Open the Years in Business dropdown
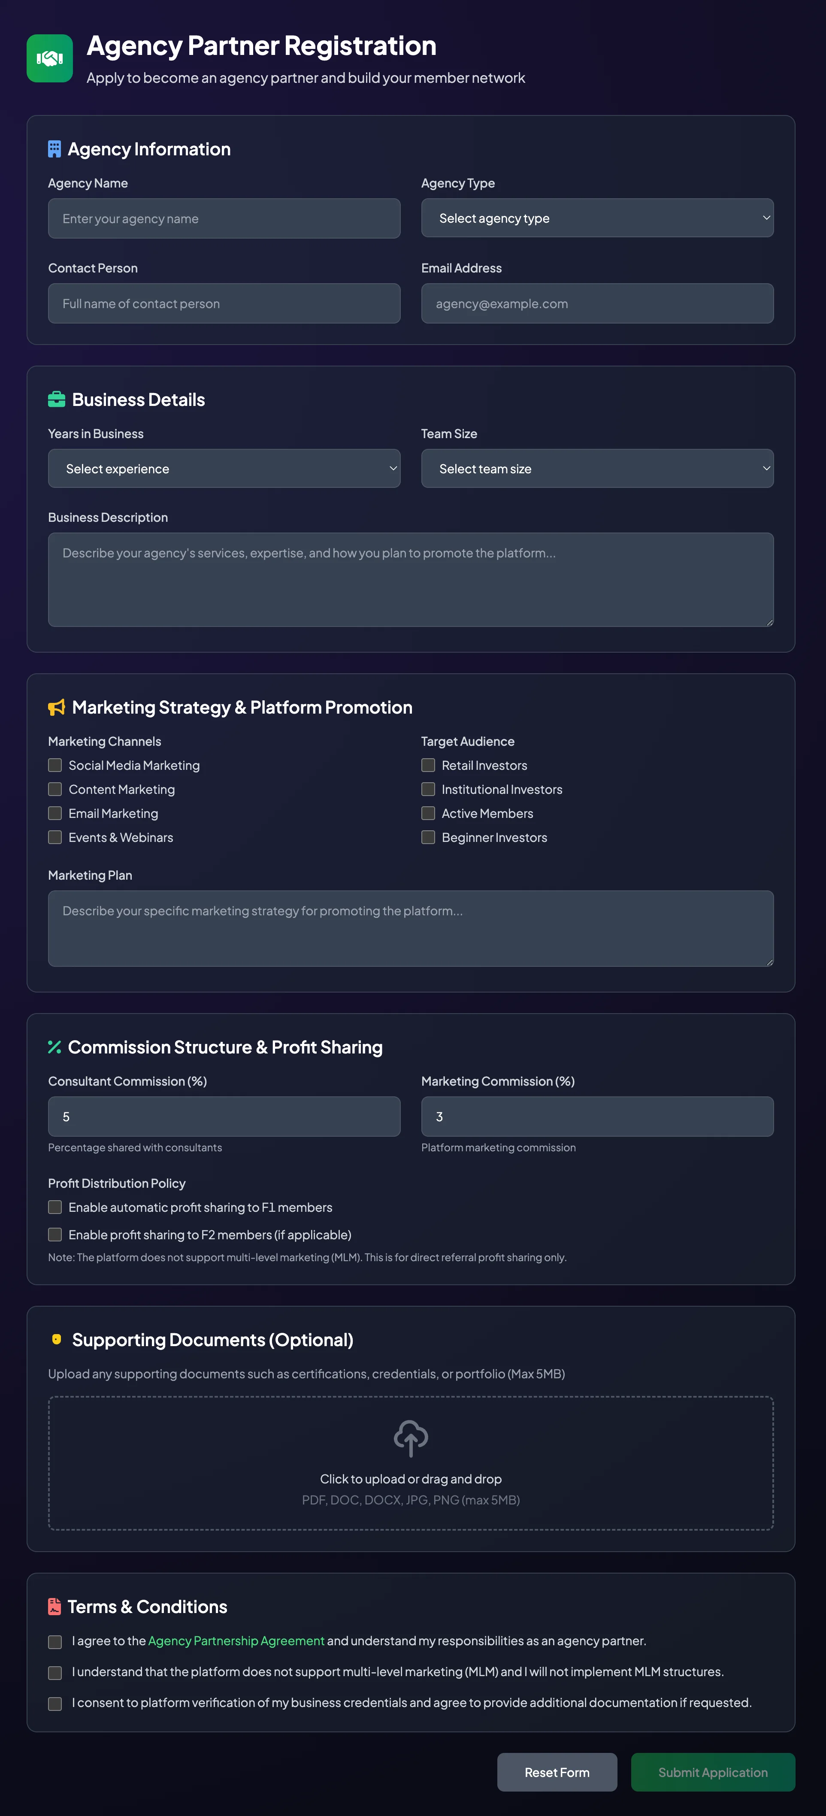Image resolution: width=826 pixels, height=1816 pixels. (224, 469)
